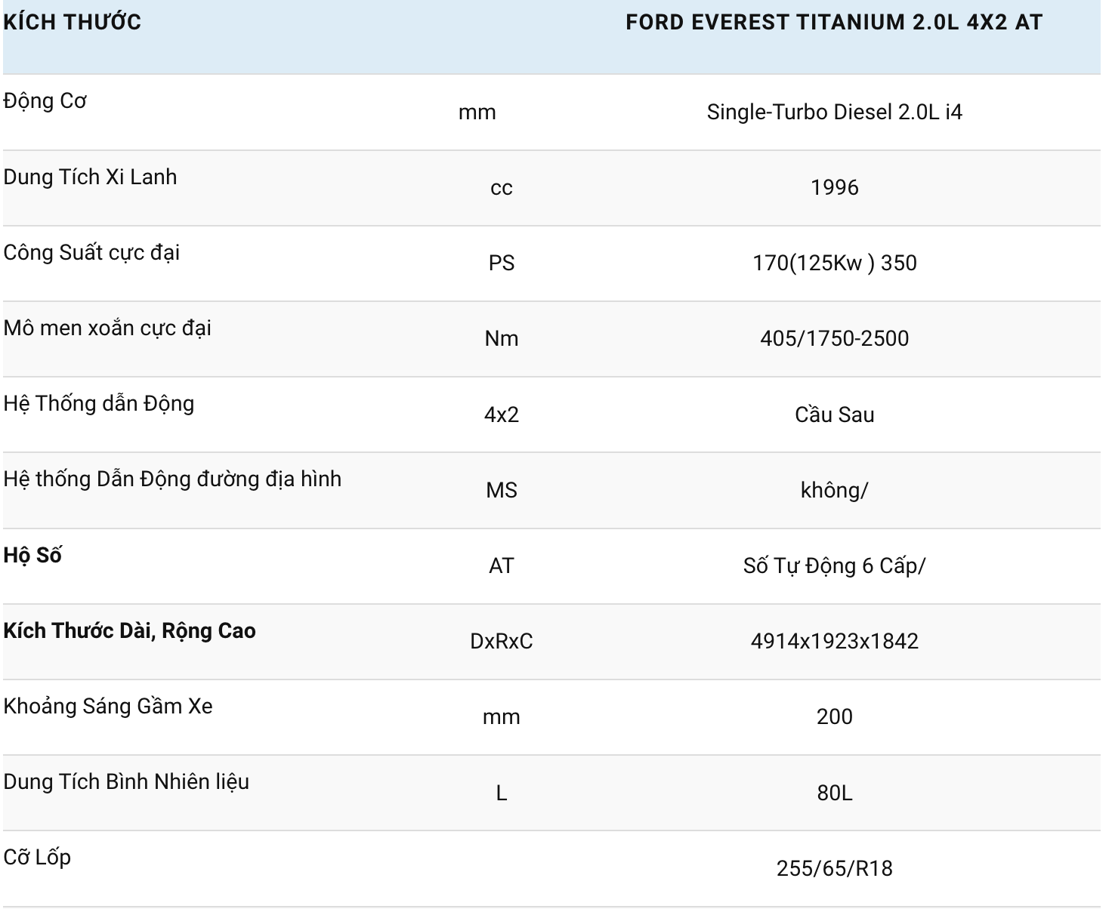Select the bold Kích Thước Dài, Rộng Cao label
This screenshot has width=1112, height=909.
coord(129,630)
